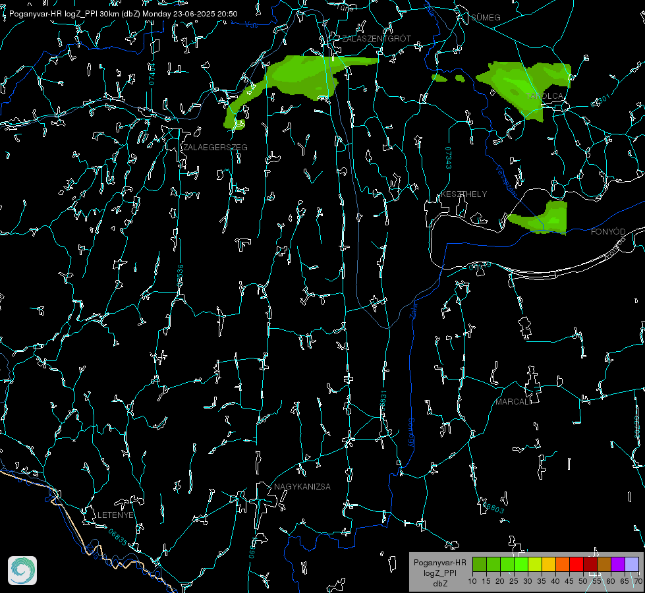Select the 25 dBZ bright green swatch
This screenshot has width=645, height=593.
[x=521, y=564]
